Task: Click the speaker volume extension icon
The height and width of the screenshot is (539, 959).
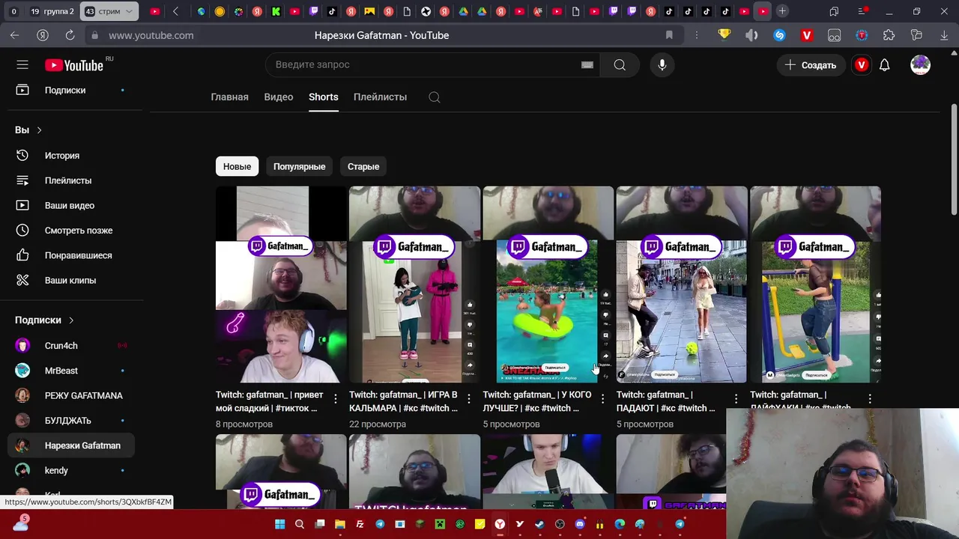Action: [751, 35]
